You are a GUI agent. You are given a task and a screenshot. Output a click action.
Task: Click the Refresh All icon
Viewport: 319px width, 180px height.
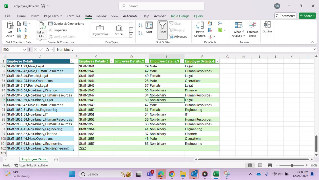coord(41,26)
